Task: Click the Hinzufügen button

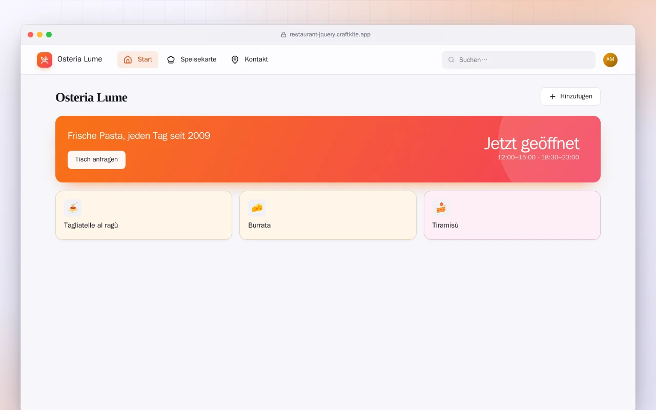Action: pyautogui.click(x=570, y=96)
